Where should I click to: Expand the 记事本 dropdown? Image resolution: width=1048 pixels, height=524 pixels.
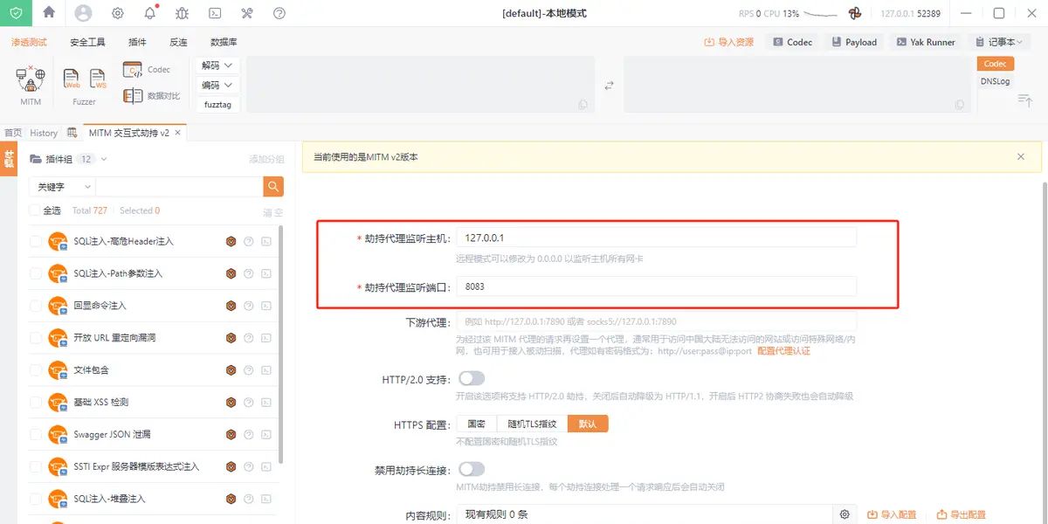click(999, 42)
